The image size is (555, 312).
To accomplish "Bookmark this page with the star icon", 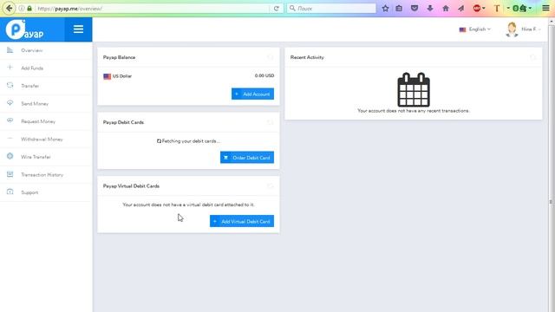I will [x=385, y=8].
